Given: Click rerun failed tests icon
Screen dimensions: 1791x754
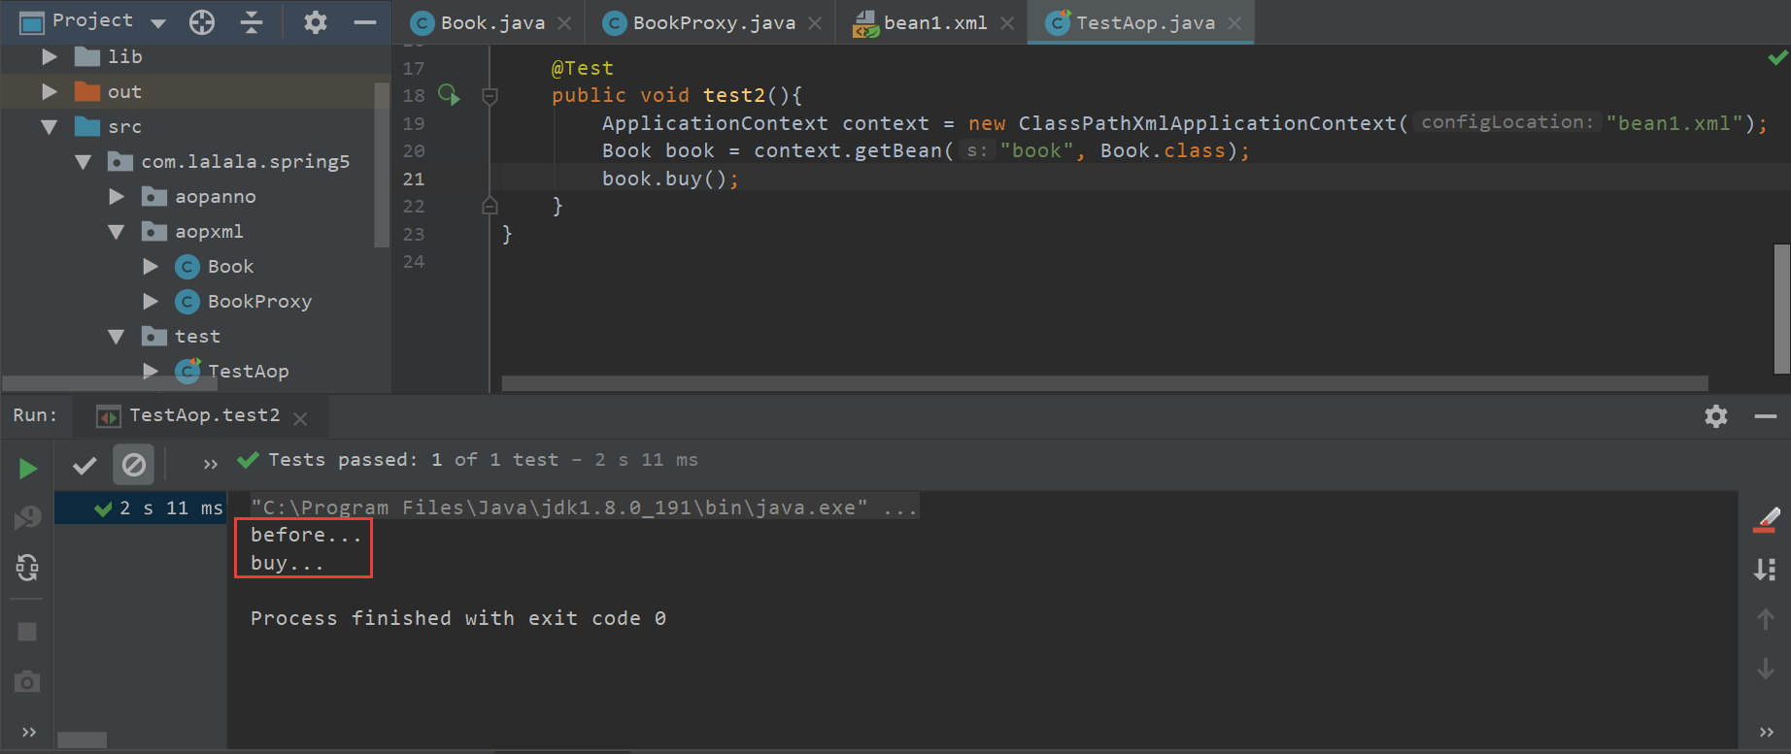Looking at the screenshot, I should 28,517.
